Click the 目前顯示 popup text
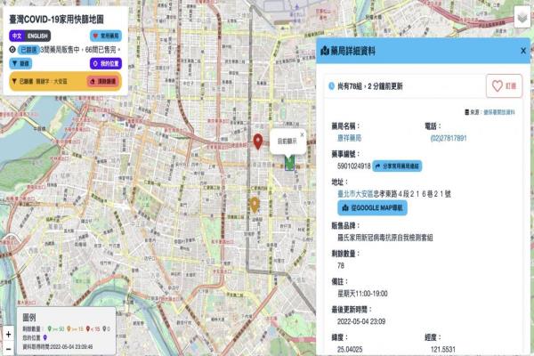Viewport: 534px width, 356px height. (287, 141)
